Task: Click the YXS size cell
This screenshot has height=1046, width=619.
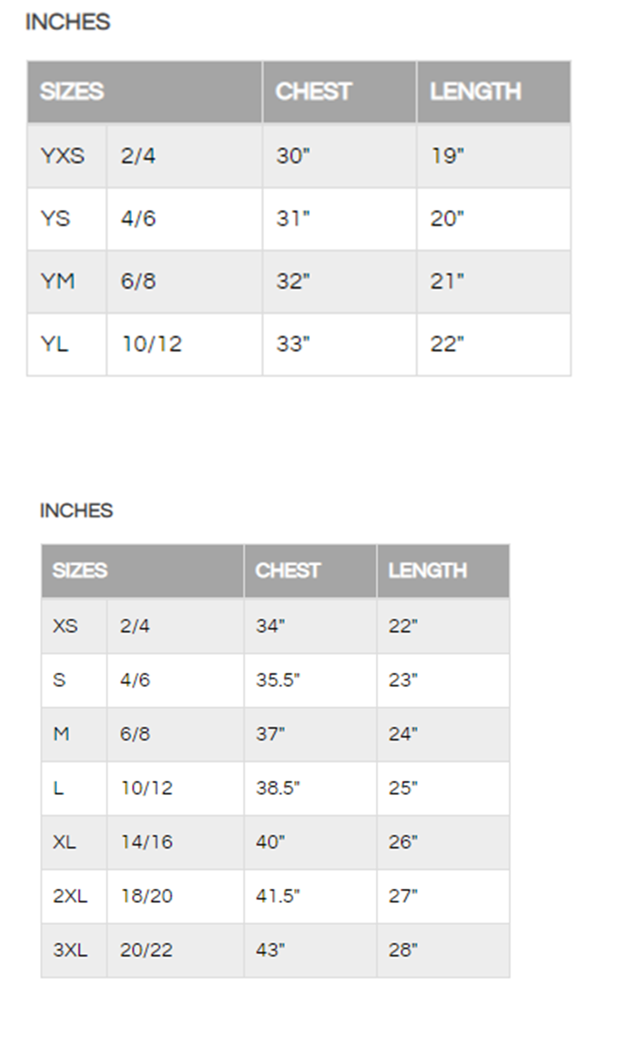Action: pyautogui.click(x=67, y=156)
